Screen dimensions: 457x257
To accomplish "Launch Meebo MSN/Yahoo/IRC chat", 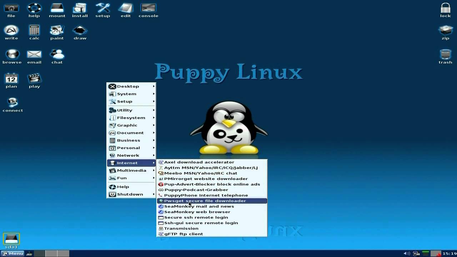I will pyautogui.click(x=212, y=173).
